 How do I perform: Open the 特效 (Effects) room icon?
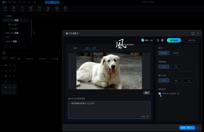tap(40, 8)
